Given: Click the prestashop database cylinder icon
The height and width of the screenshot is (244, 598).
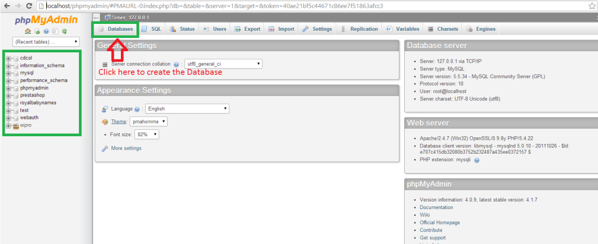Looking at the screenshot, I should (16, 96).
